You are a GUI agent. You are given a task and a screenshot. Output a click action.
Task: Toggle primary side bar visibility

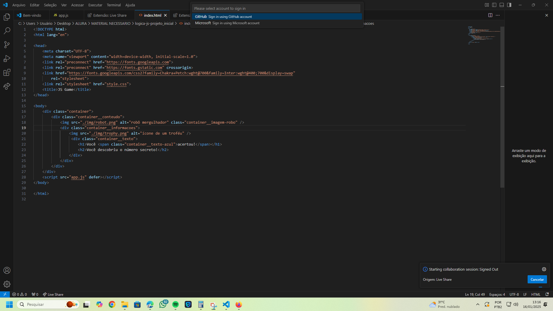494,5
